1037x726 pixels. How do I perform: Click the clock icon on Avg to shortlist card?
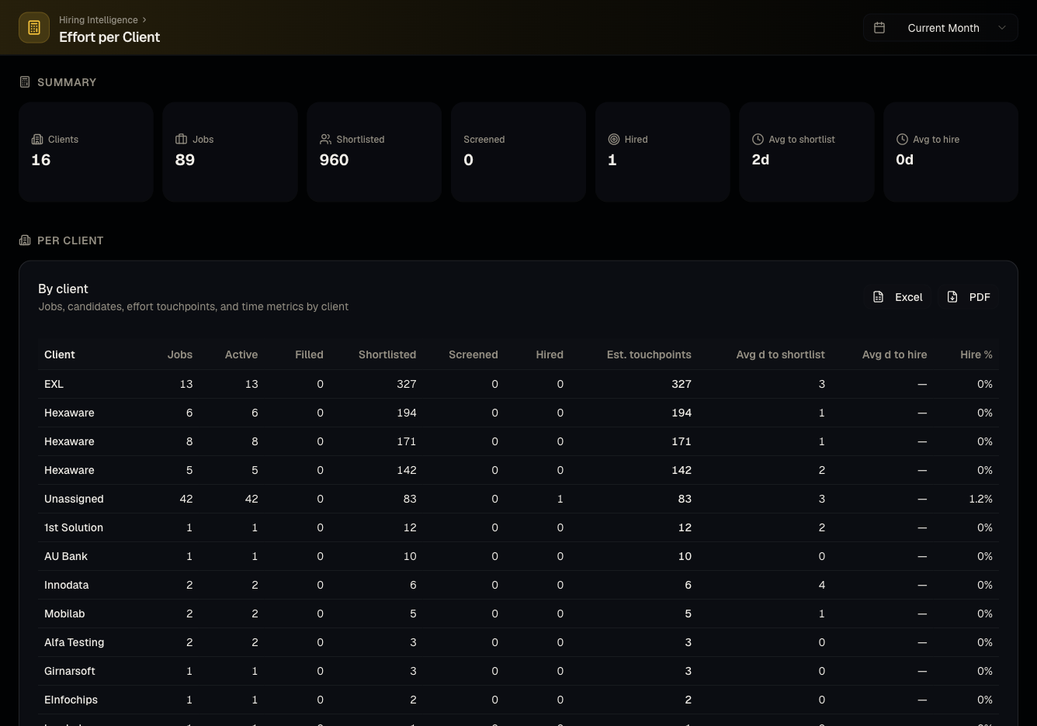coord(758,140)
